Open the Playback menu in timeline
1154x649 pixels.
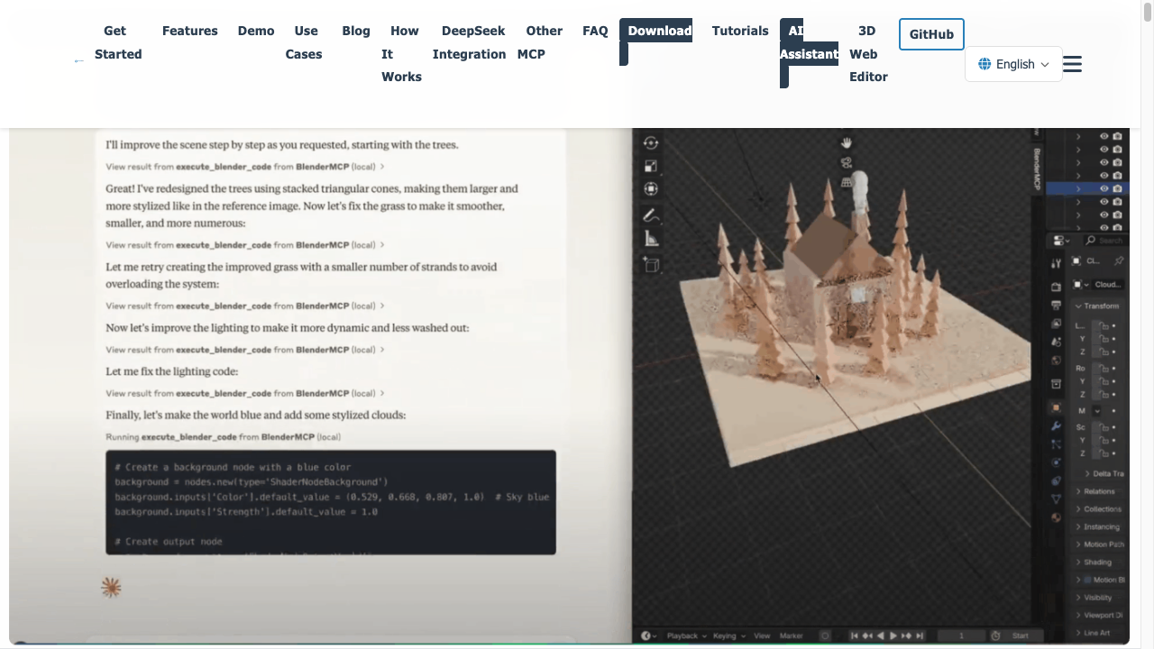(x=686, y=635)
